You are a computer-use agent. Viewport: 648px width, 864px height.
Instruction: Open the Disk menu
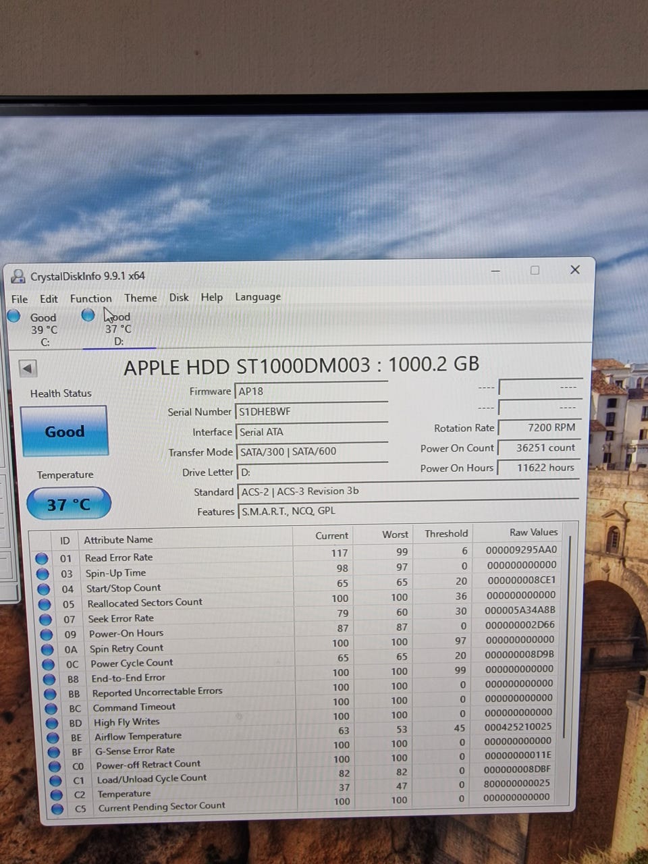point(179,297)
